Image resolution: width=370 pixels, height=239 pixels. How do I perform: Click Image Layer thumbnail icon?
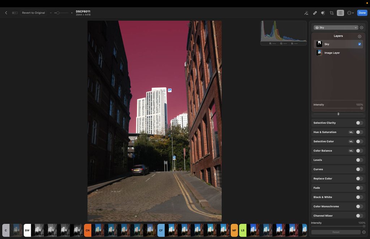[x=319, y=53]
